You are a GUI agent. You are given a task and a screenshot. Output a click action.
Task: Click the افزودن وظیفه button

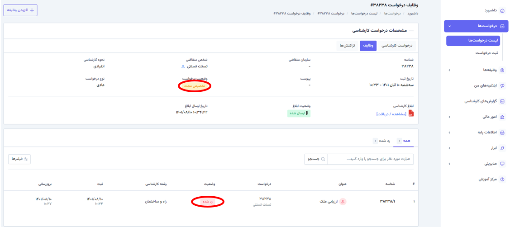coord(20,10)
